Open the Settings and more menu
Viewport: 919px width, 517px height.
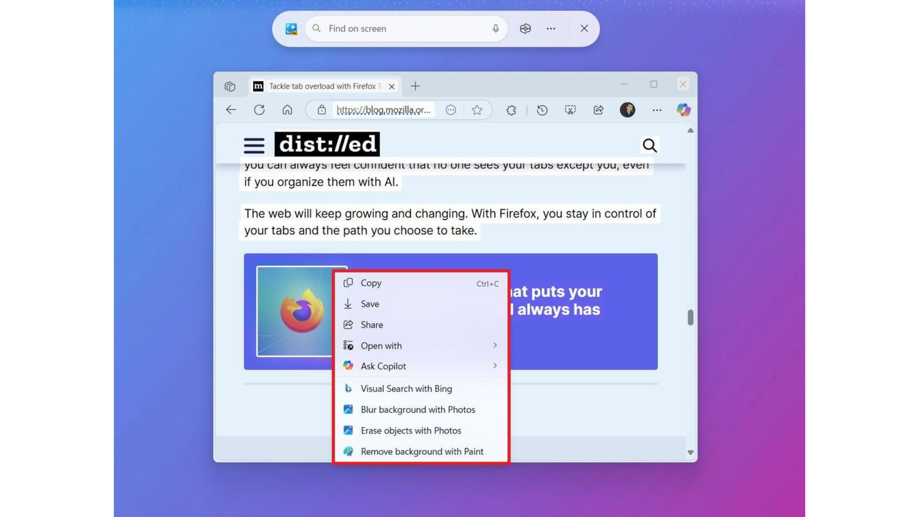[657, 110]
